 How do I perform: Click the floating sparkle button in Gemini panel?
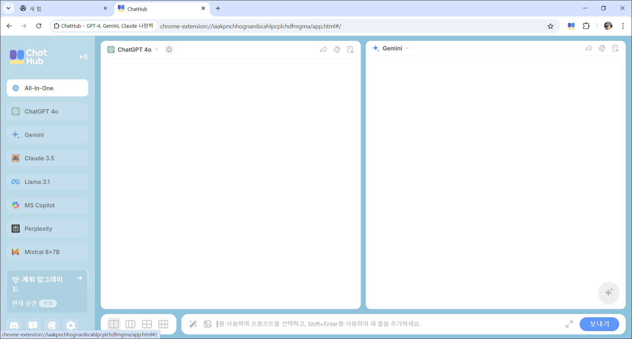click(609, 292)
